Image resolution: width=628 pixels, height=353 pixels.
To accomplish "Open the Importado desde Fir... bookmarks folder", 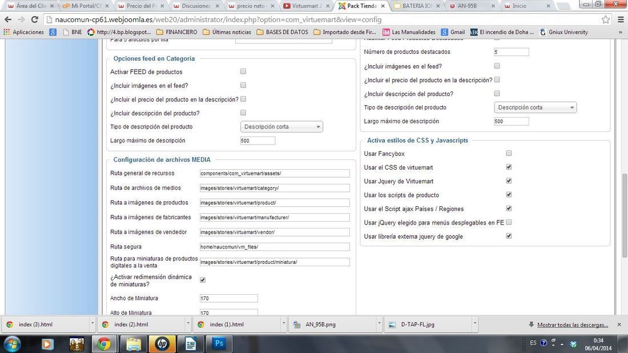I will (345, 32).
